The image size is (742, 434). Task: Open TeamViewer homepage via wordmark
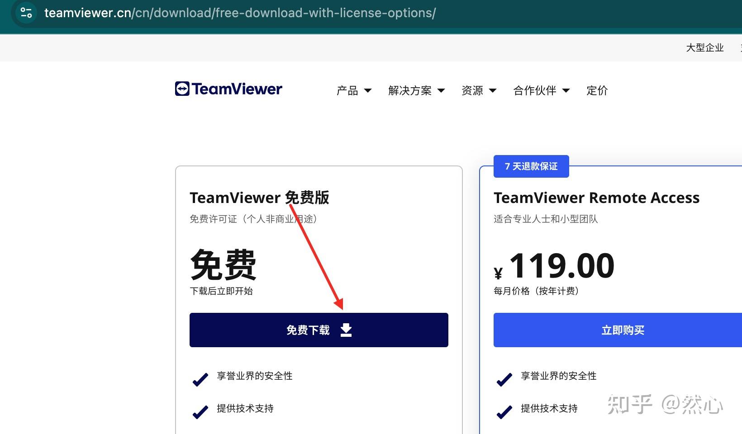tap(237, 89)
